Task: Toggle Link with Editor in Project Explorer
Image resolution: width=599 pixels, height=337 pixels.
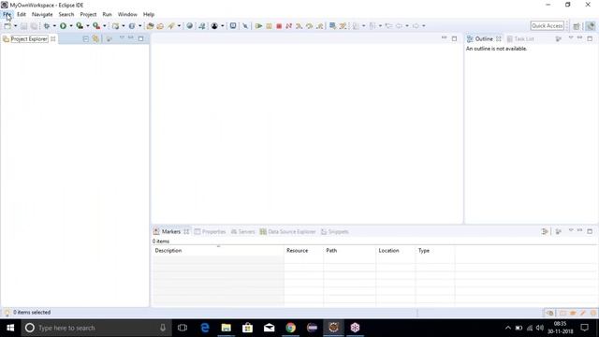Action: pos(95,39)
